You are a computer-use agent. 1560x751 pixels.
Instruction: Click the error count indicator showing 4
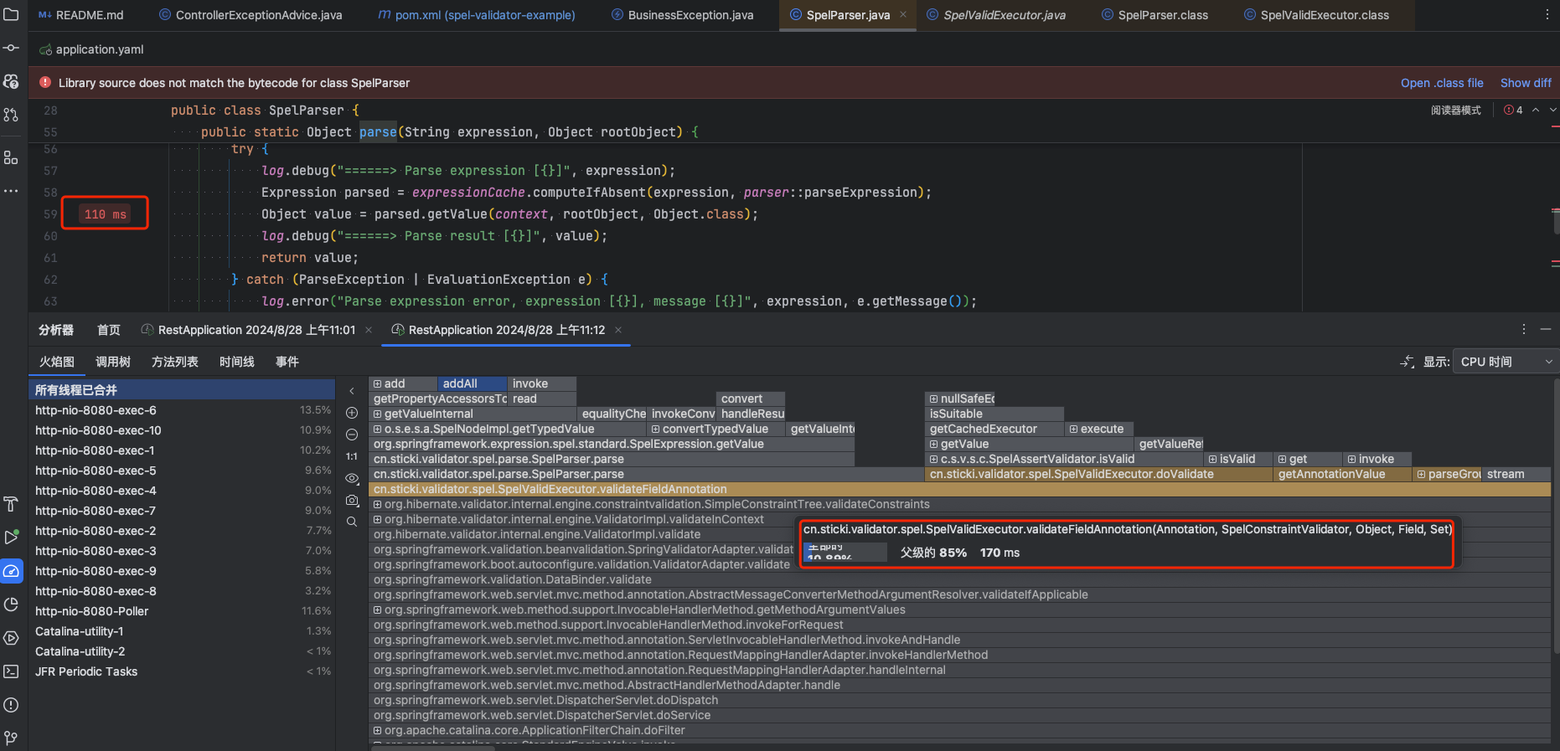pos(1513,110)
